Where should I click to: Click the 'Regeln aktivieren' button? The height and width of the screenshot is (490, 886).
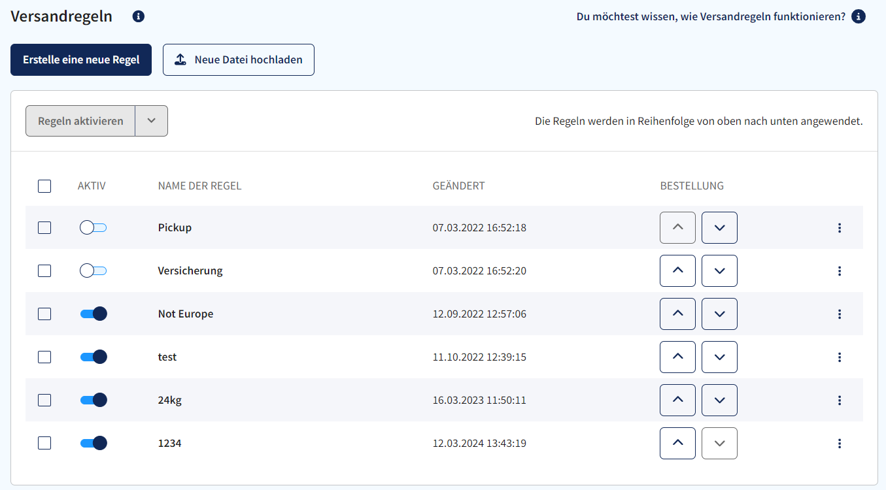click(x=80, y=121)
